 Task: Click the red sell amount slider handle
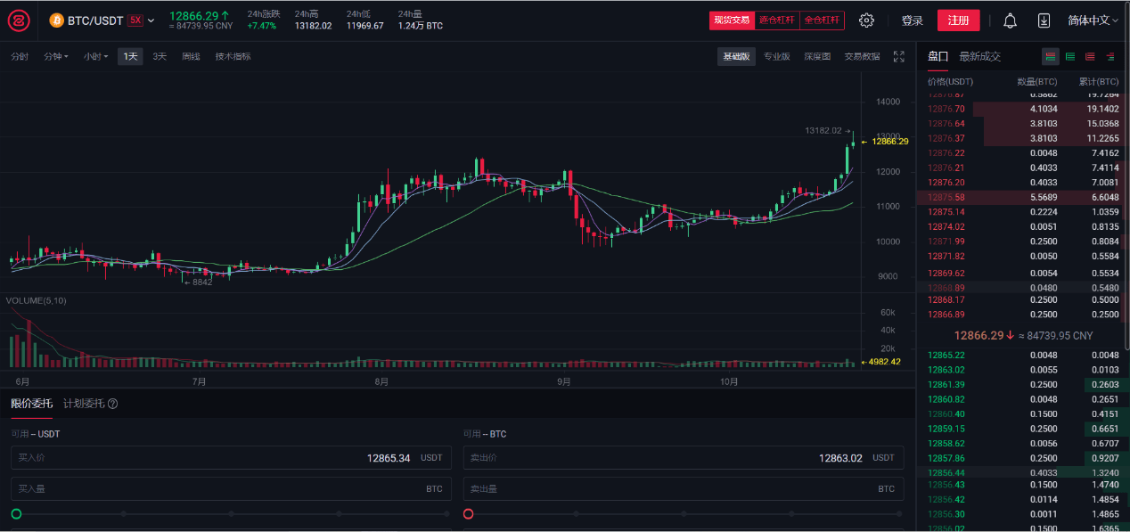coord(469,514)
